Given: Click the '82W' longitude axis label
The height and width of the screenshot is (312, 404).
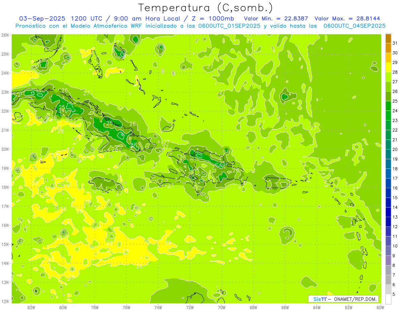Looking at the screenshot, I should pyautogui.click(x=31, y=307).
